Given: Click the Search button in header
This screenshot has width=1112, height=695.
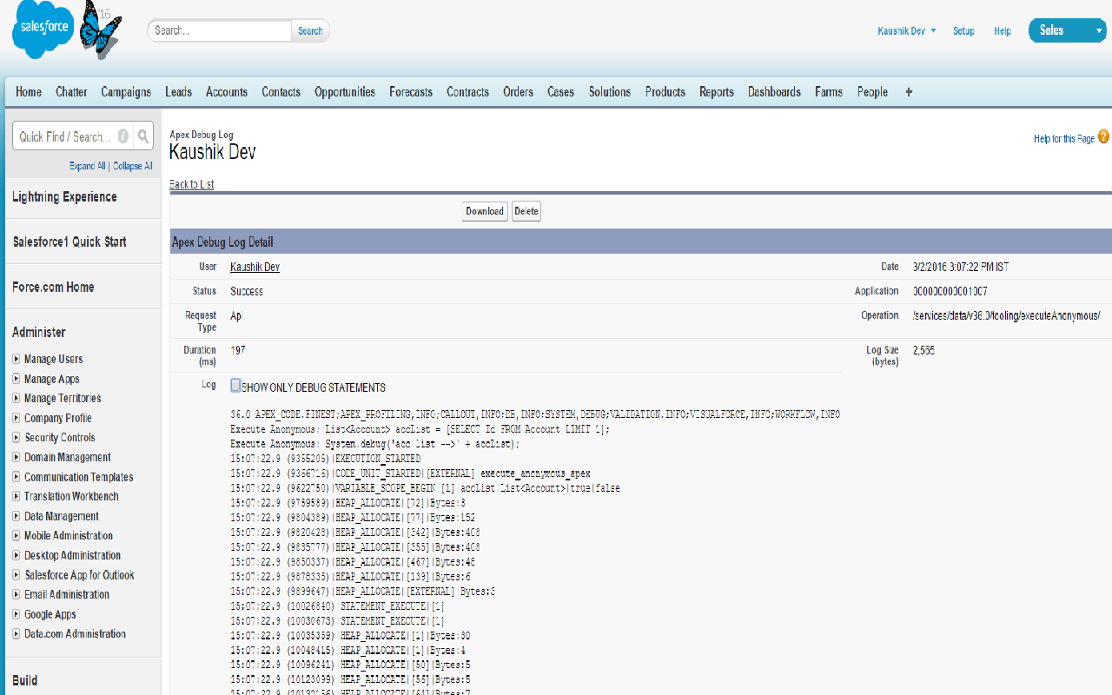Looking at the screenshot, I should pyautogui.click(x=310, y=30).
